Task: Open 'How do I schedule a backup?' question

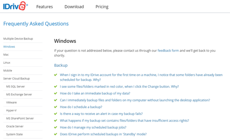Action: coord(81,107)
